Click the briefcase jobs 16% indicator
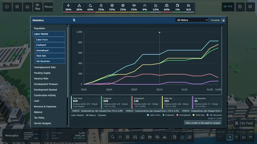Screen dimensions: 257x144 [x=166, y=7]
